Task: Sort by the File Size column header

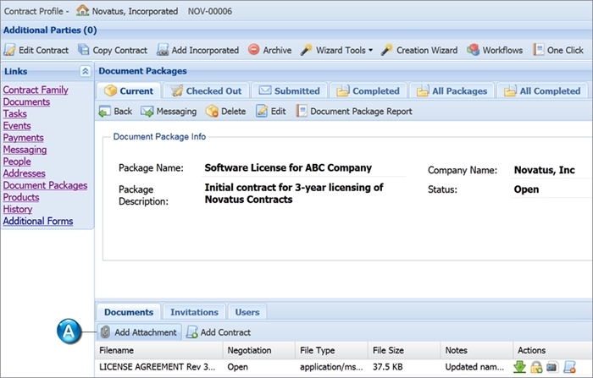Action: (404, 350)
